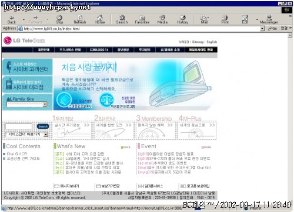
Task: Open the 사이버 고객센터 banner
Action: (28, 67)
